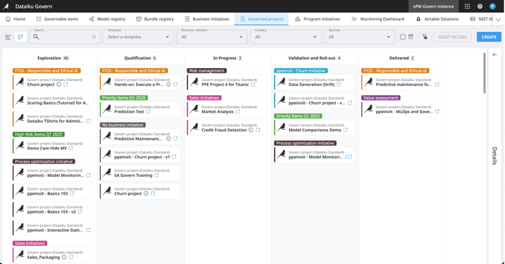Expand the Country filter dropdown
Image resolution: width=505 pixels, height=264 pixels.
pos(285,37)
